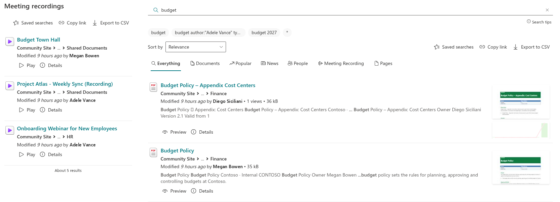This screenshot has width=560, height=202.
Task: Play the Budget Town Hall recording
Action: (27, 65)
